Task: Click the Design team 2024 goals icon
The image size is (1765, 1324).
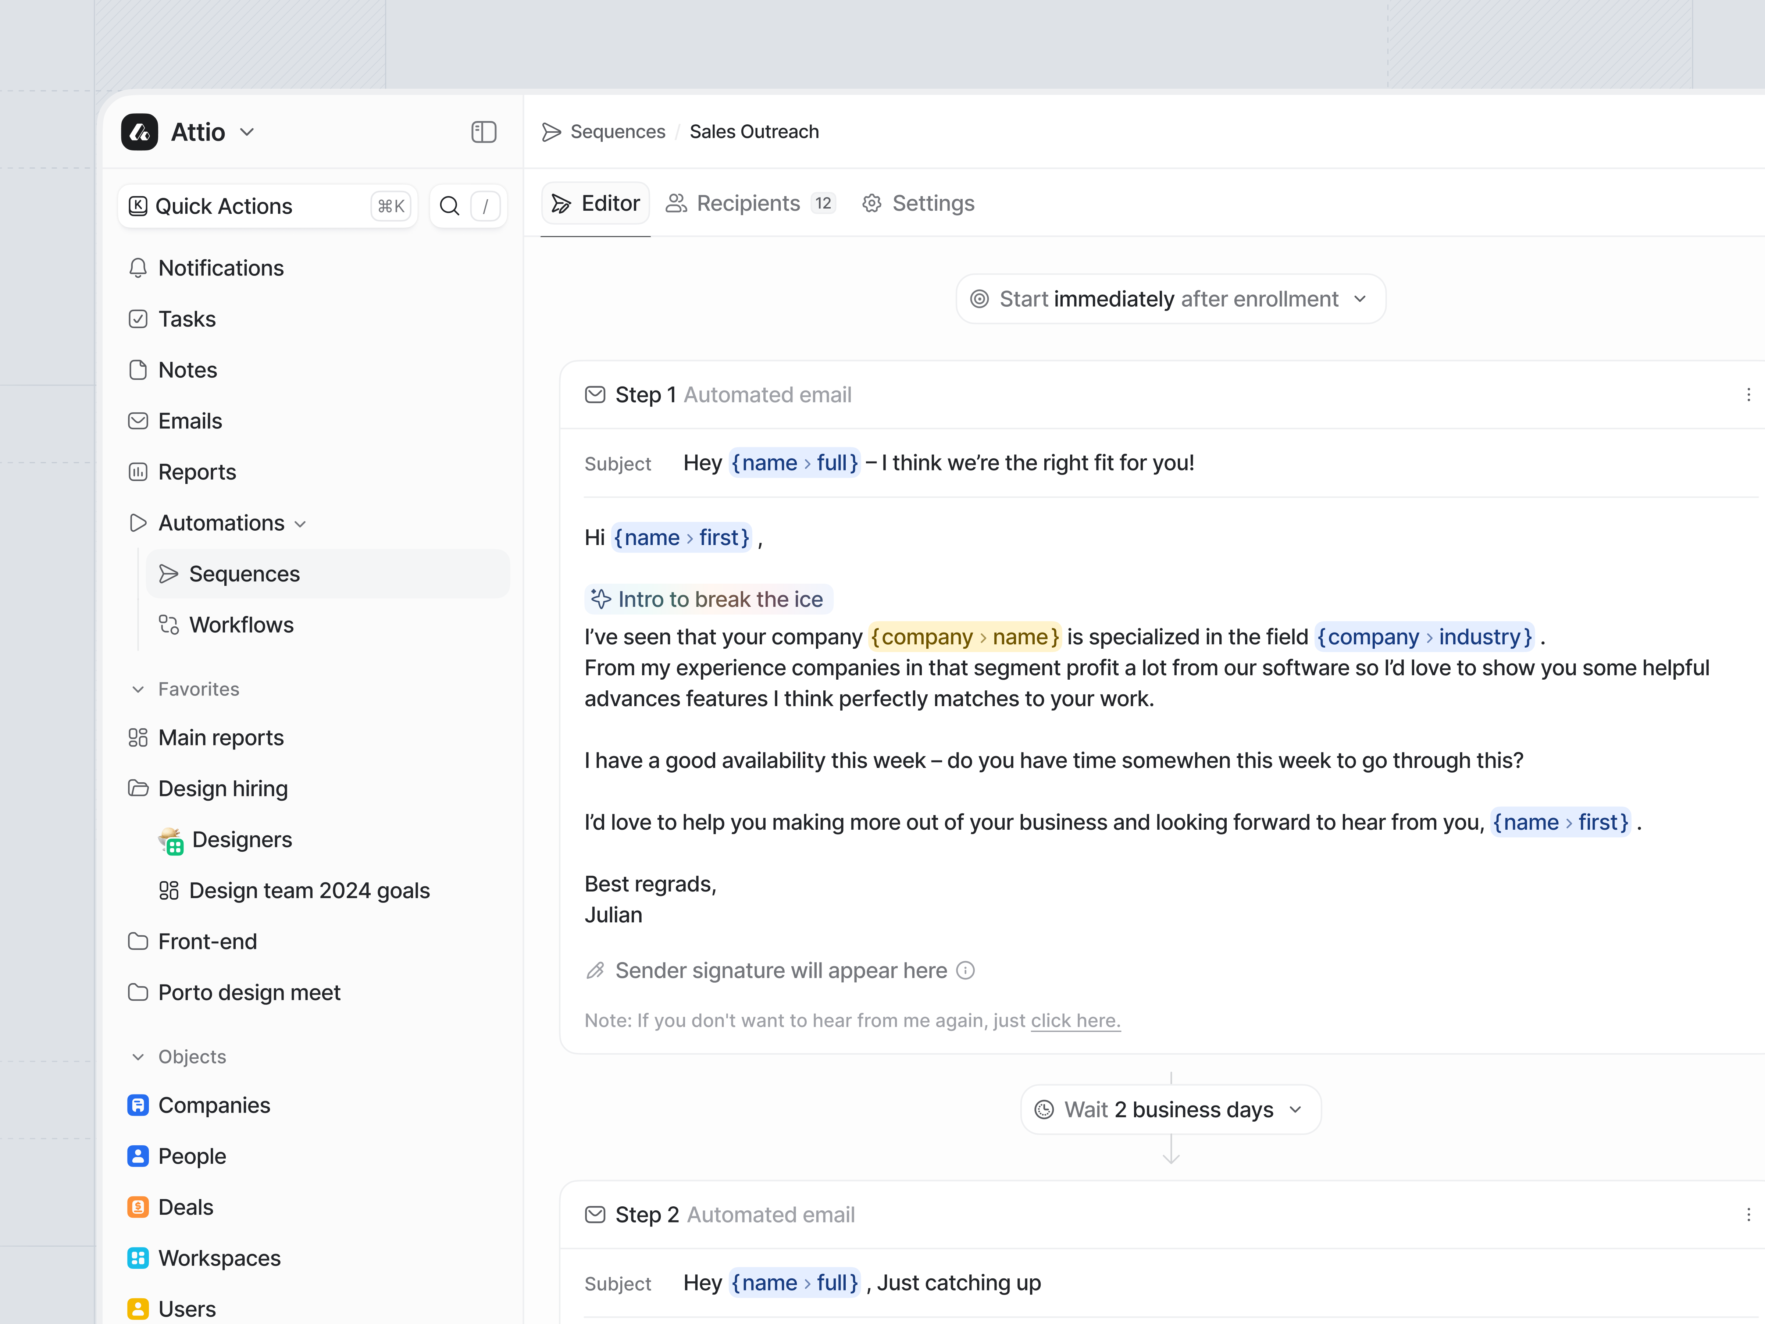Action: click(168, 891)
